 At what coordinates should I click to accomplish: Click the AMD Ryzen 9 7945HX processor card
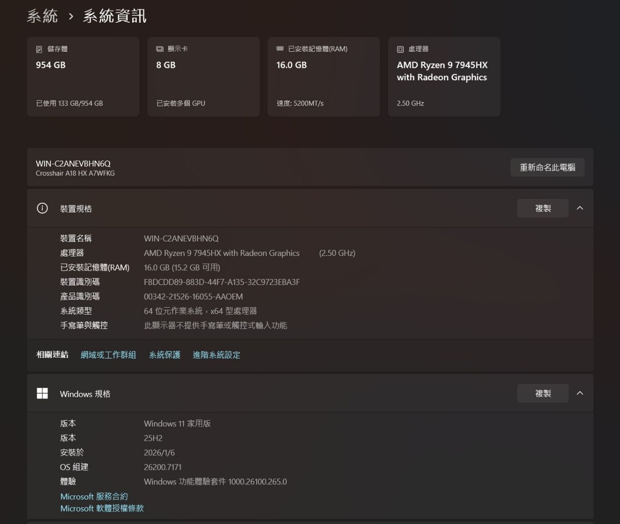pos(444,76)
